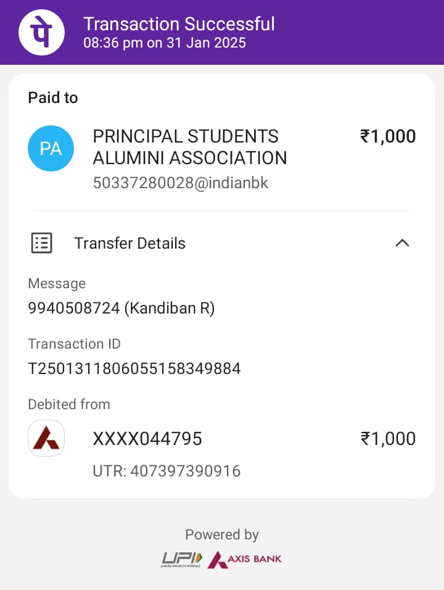Tap the Transfer Details heading
444x590 pixels.
tap(129, 243)
